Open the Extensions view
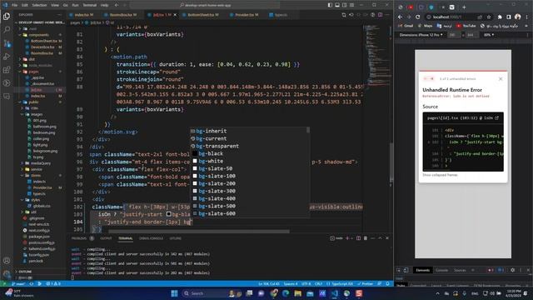The image size is (533, 300). coord(7,70)
